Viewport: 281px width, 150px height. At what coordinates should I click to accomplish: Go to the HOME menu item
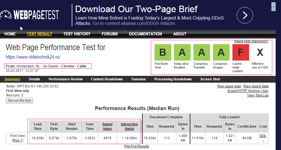point(10,34)
